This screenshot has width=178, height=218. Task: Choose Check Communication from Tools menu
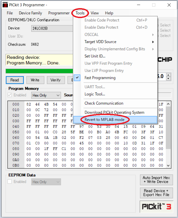pos(104,103)
